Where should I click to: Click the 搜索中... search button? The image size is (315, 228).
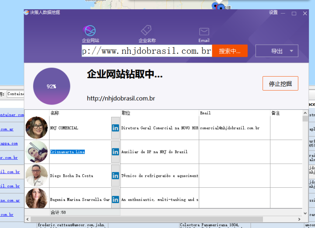coord(230,51)
